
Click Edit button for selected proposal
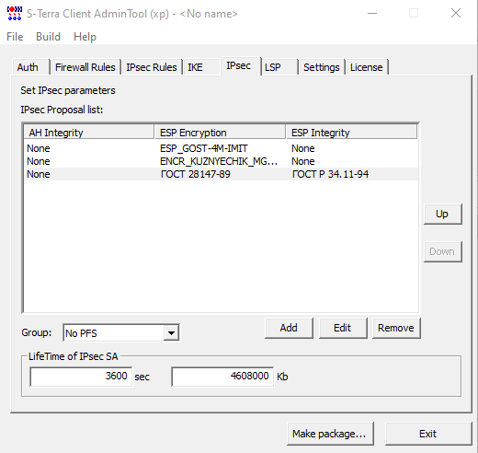click(343, 328)
